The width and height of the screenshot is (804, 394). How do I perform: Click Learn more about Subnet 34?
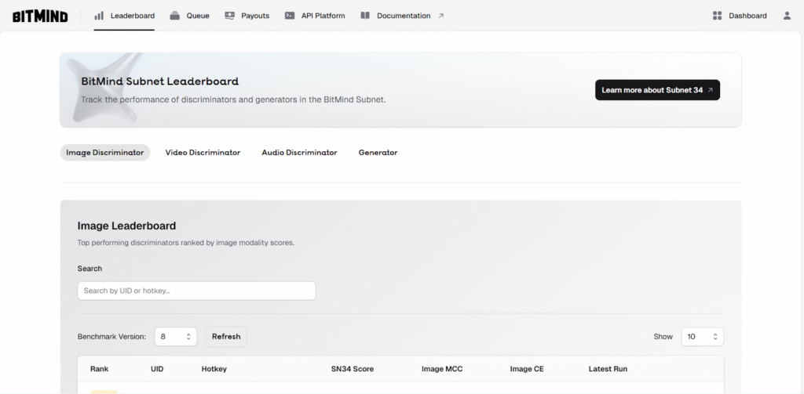tap(657, 90)
